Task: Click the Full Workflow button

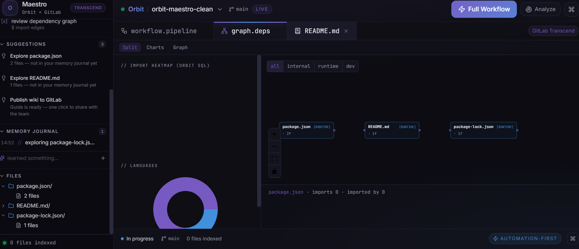Action: click(x=484, y=9)
